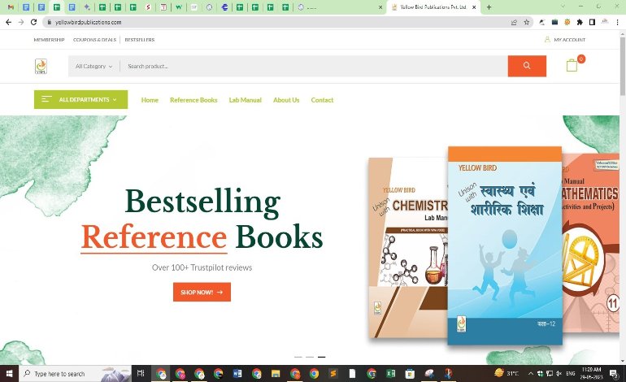
Task: Expand the All Departments menu
Action: (x=80, y=99)
